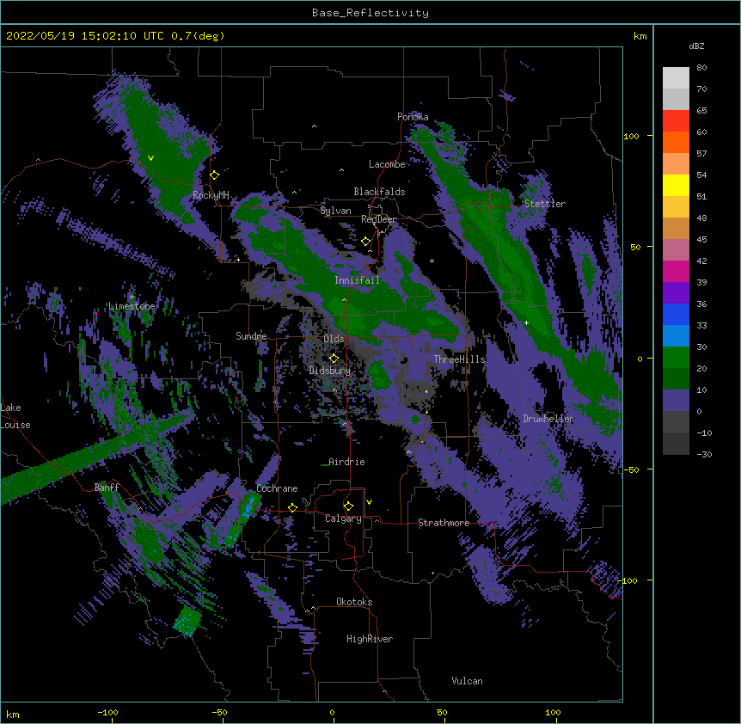Click the white asterisk marker east of Innisfail

pos(432,261)
